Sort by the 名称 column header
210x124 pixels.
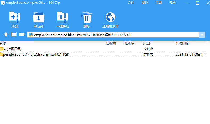pyautogui.click(x=3, y=43)
